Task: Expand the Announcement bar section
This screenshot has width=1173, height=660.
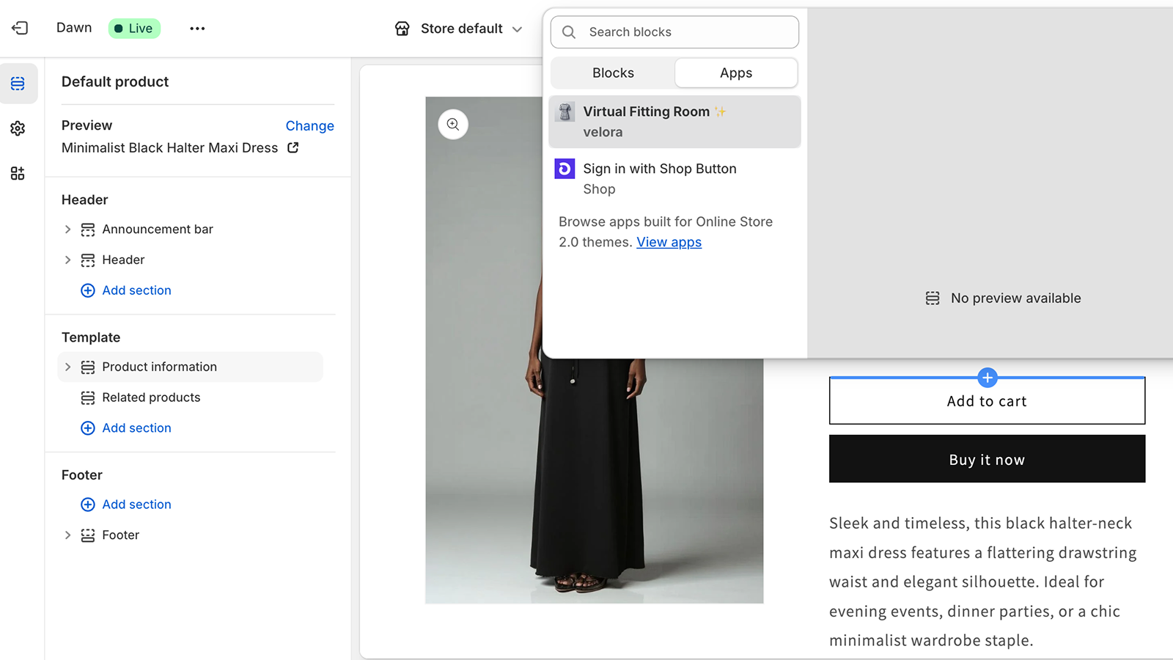Action: tap(67, 229)
